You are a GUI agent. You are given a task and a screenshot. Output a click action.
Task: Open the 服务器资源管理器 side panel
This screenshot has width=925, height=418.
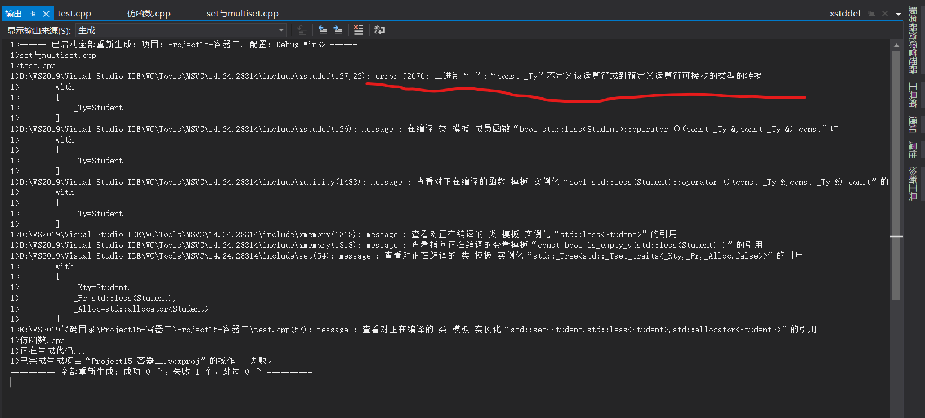[913, 39]
